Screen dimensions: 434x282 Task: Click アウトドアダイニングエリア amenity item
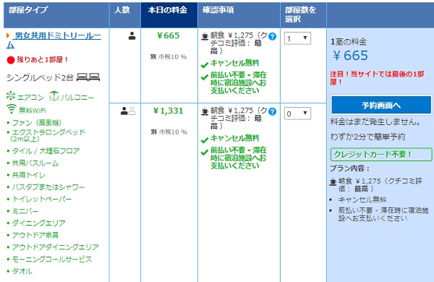pos(55,247)
